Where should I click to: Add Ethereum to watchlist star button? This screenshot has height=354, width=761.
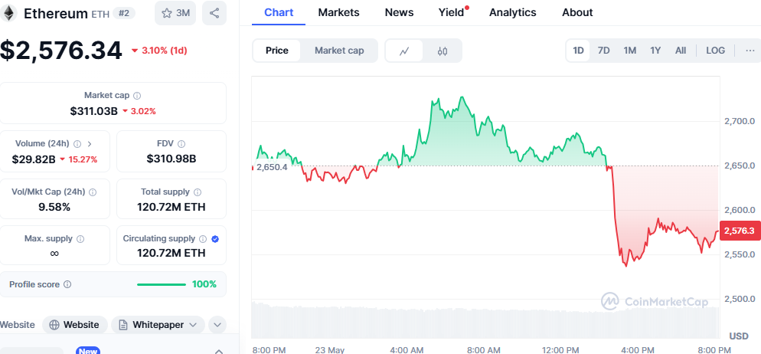point(175,13)
